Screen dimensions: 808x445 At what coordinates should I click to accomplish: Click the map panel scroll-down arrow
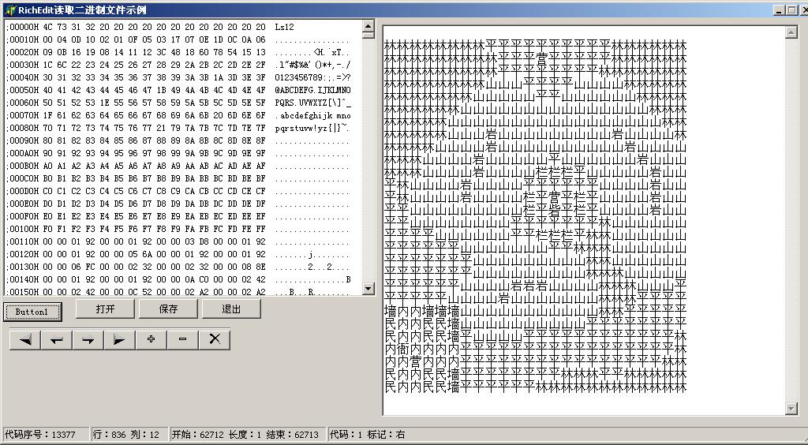pyautogui.click(x=791, y=409)
